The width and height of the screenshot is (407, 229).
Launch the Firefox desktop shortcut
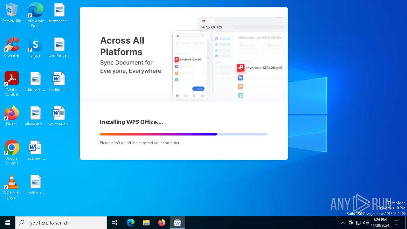point(12,116)
